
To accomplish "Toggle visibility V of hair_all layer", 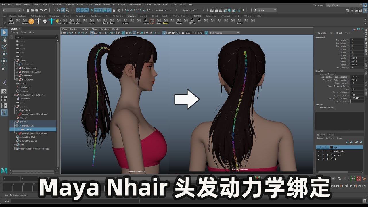I will point(318,155).
